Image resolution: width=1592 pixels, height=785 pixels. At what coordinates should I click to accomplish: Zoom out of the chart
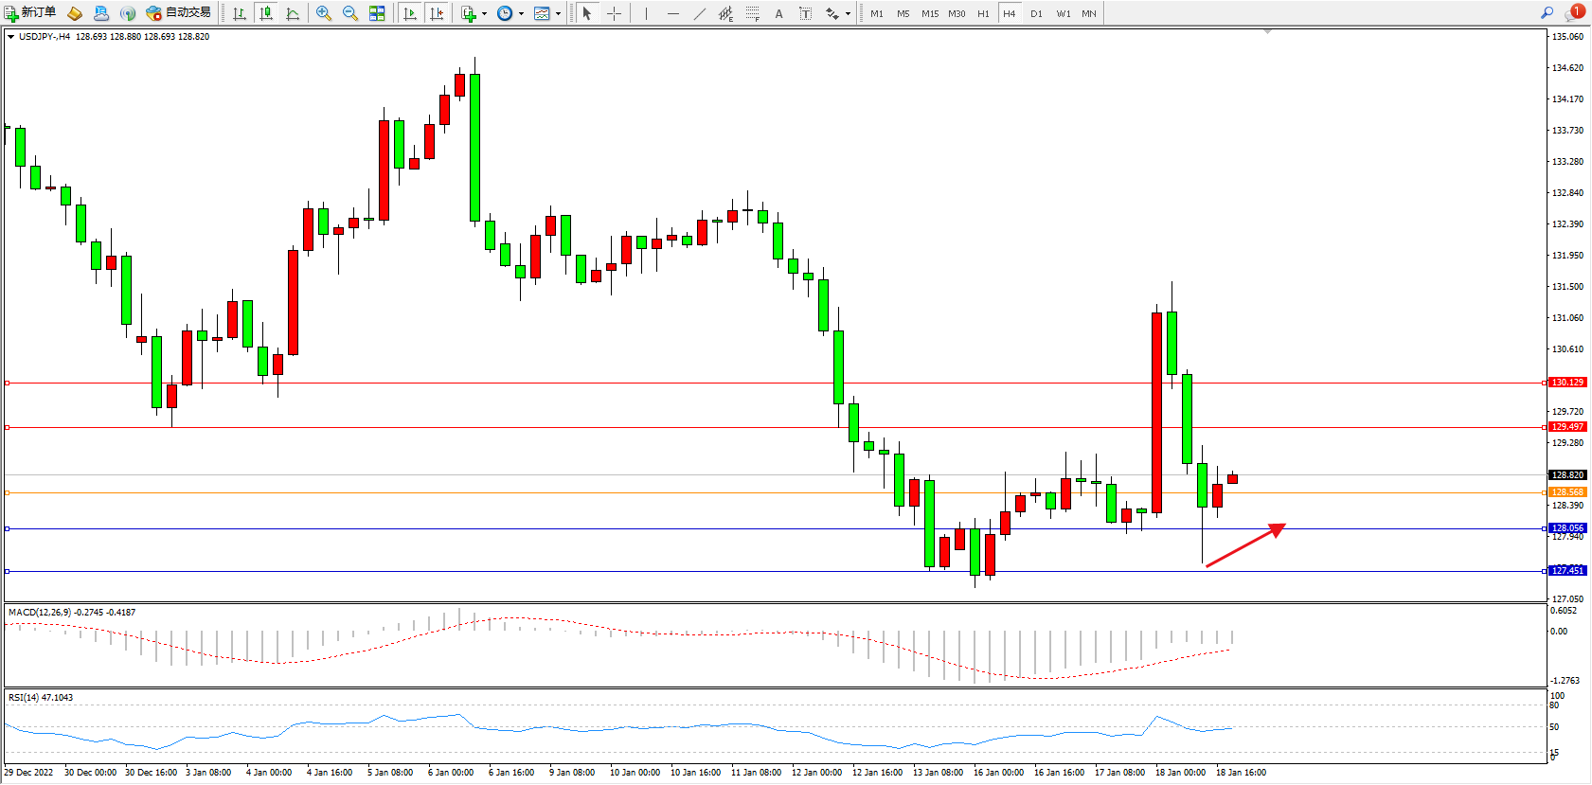(x=350, y=13)
